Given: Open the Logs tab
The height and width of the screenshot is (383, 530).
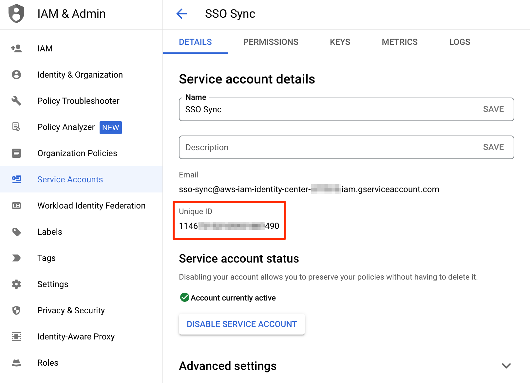Looking at the screenshot, I should [x=460, y=42].
